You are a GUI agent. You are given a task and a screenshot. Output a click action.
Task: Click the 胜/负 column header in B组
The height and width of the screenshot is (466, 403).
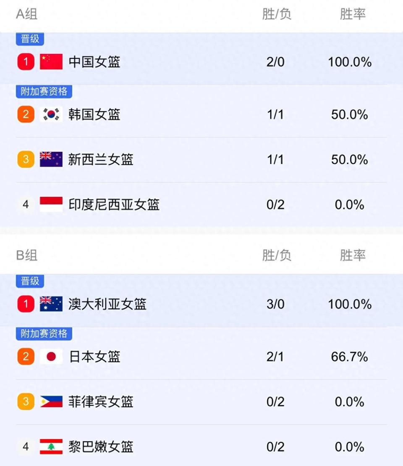coord(276,255)
